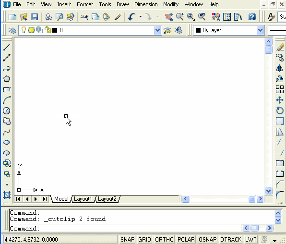Choose the Polygon draw tool
Image resolution: width=286 pixels, height=244 pixels.
[7, 79]
